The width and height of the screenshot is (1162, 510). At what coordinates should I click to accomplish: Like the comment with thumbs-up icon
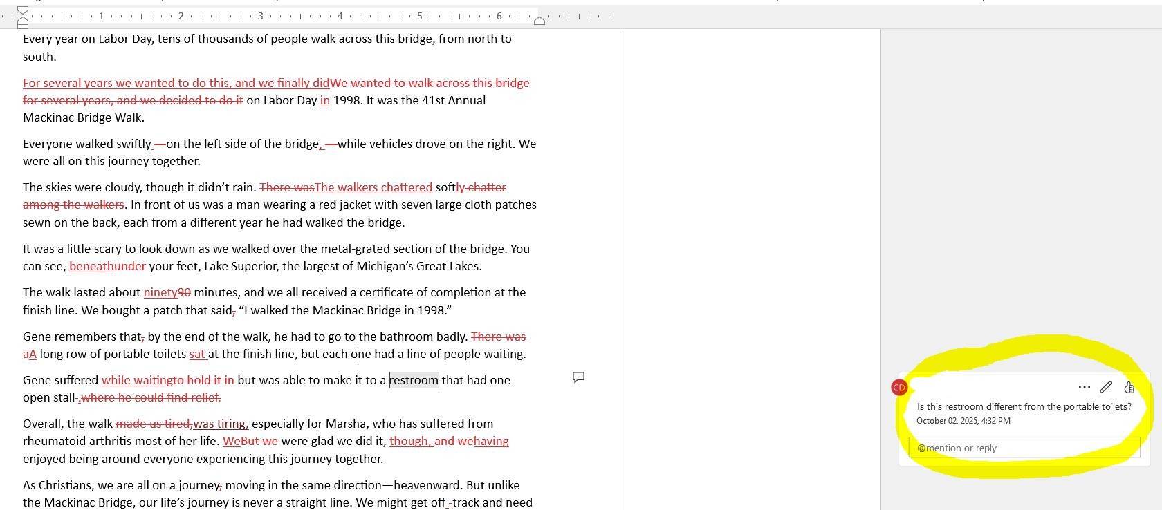(x=1129, y=387)
